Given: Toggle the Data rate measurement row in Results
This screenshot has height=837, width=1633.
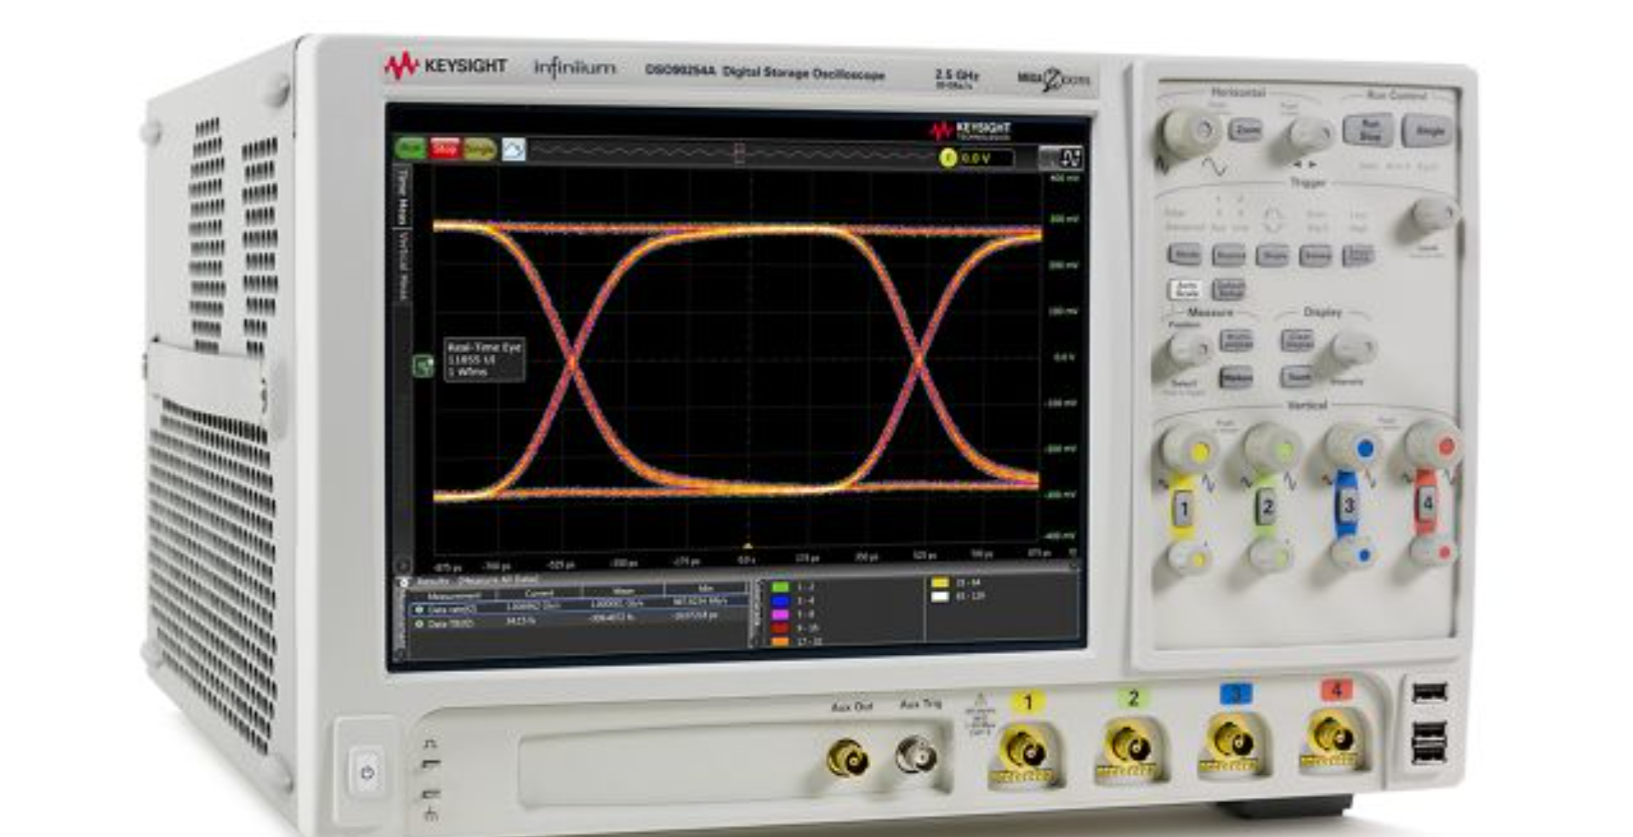Looking at the screenshot, I should [442, 608].
